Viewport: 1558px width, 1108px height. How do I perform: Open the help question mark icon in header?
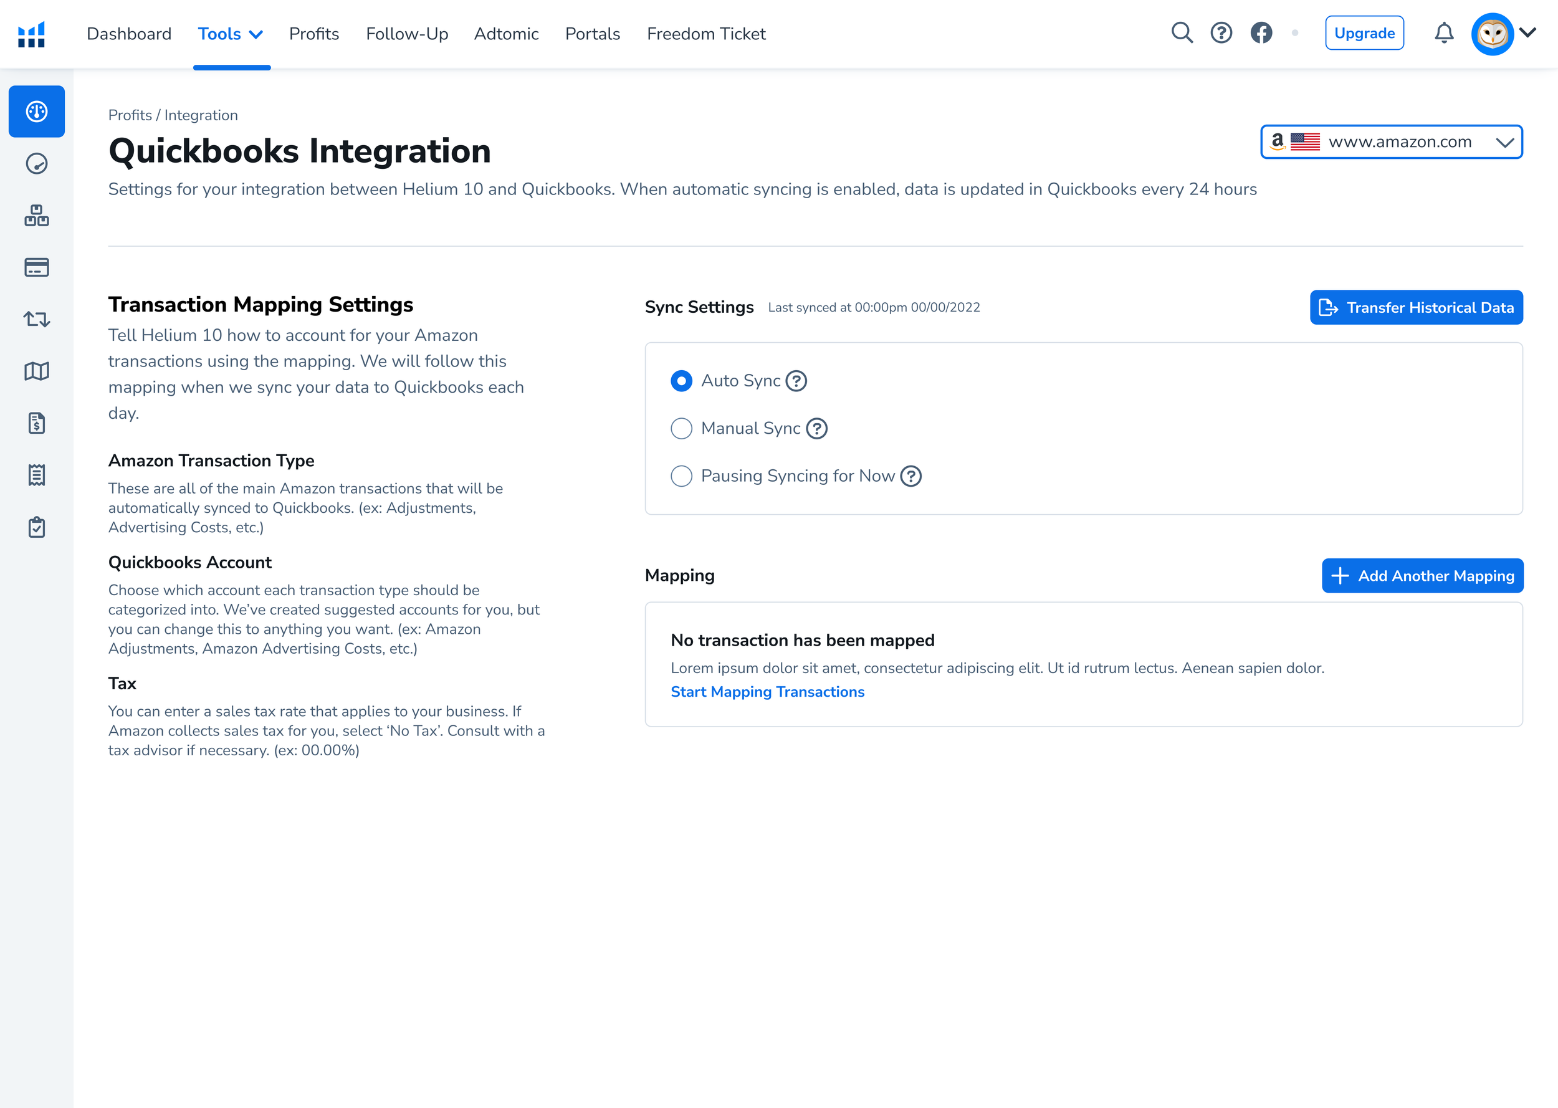1221,33
